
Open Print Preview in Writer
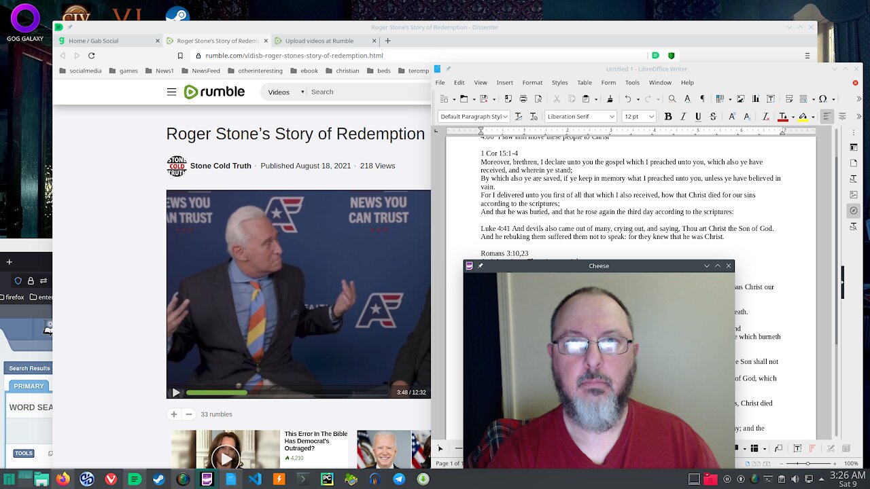[538, 99]
